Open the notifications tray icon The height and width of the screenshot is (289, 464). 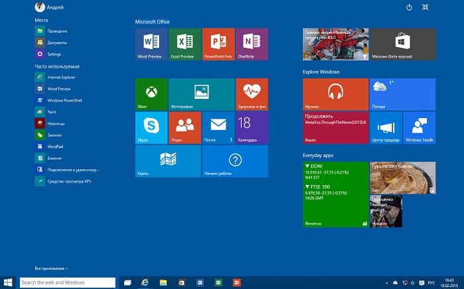(422, 283)
